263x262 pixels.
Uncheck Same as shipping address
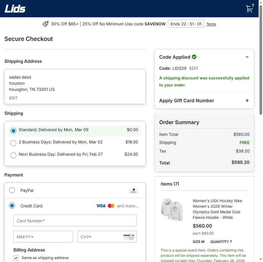(16, 258)
